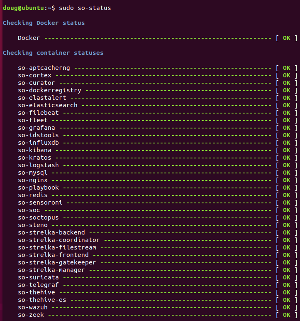Click the so-strelka-gatekeeper container name
Screen dimensions: 300x321
pos(57,263)
